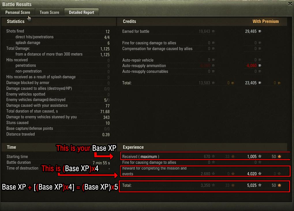Select the Detailed Report tab

click(x=82, y=12)
